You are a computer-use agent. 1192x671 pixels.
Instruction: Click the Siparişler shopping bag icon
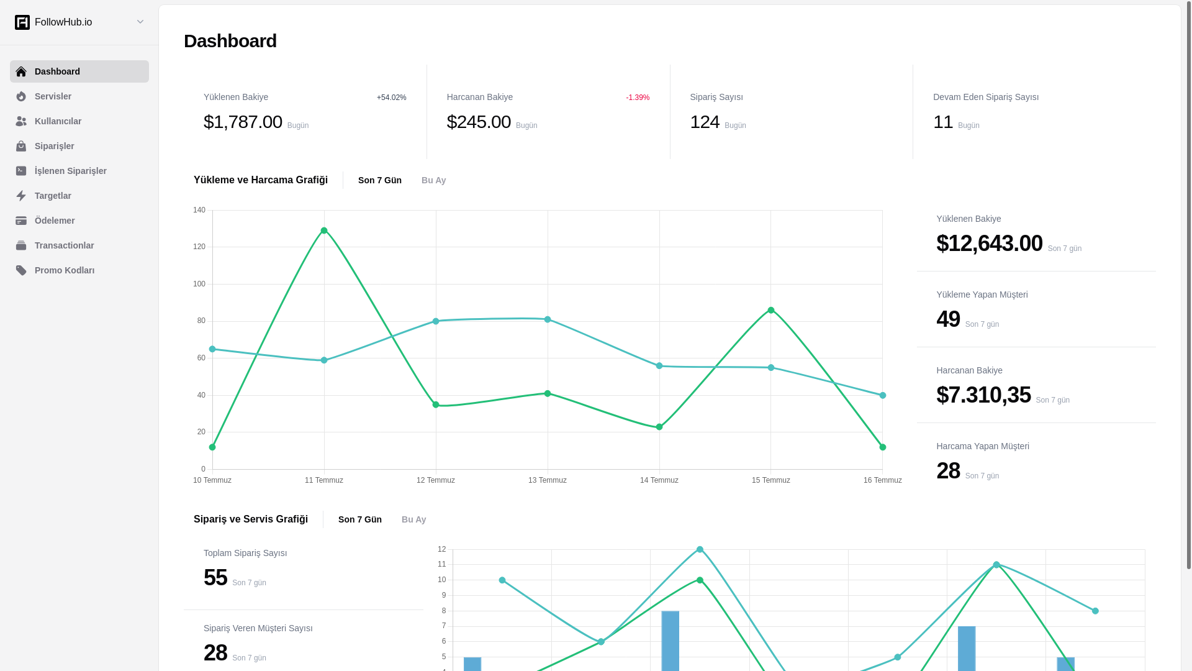point(21,146)
